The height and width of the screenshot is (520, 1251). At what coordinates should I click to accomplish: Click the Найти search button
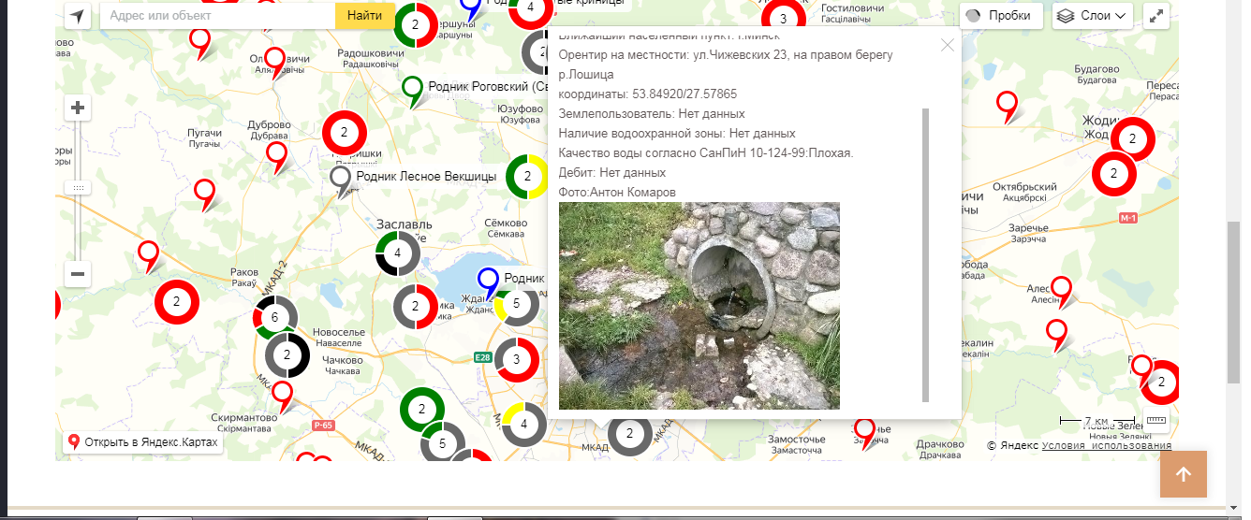[364, 16]
